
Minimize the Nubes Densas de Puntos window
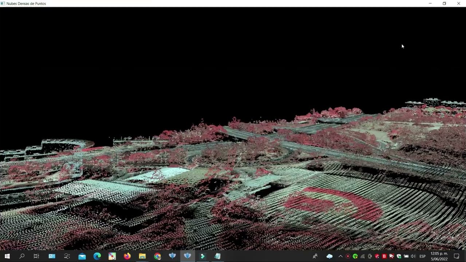pos(430,3)
